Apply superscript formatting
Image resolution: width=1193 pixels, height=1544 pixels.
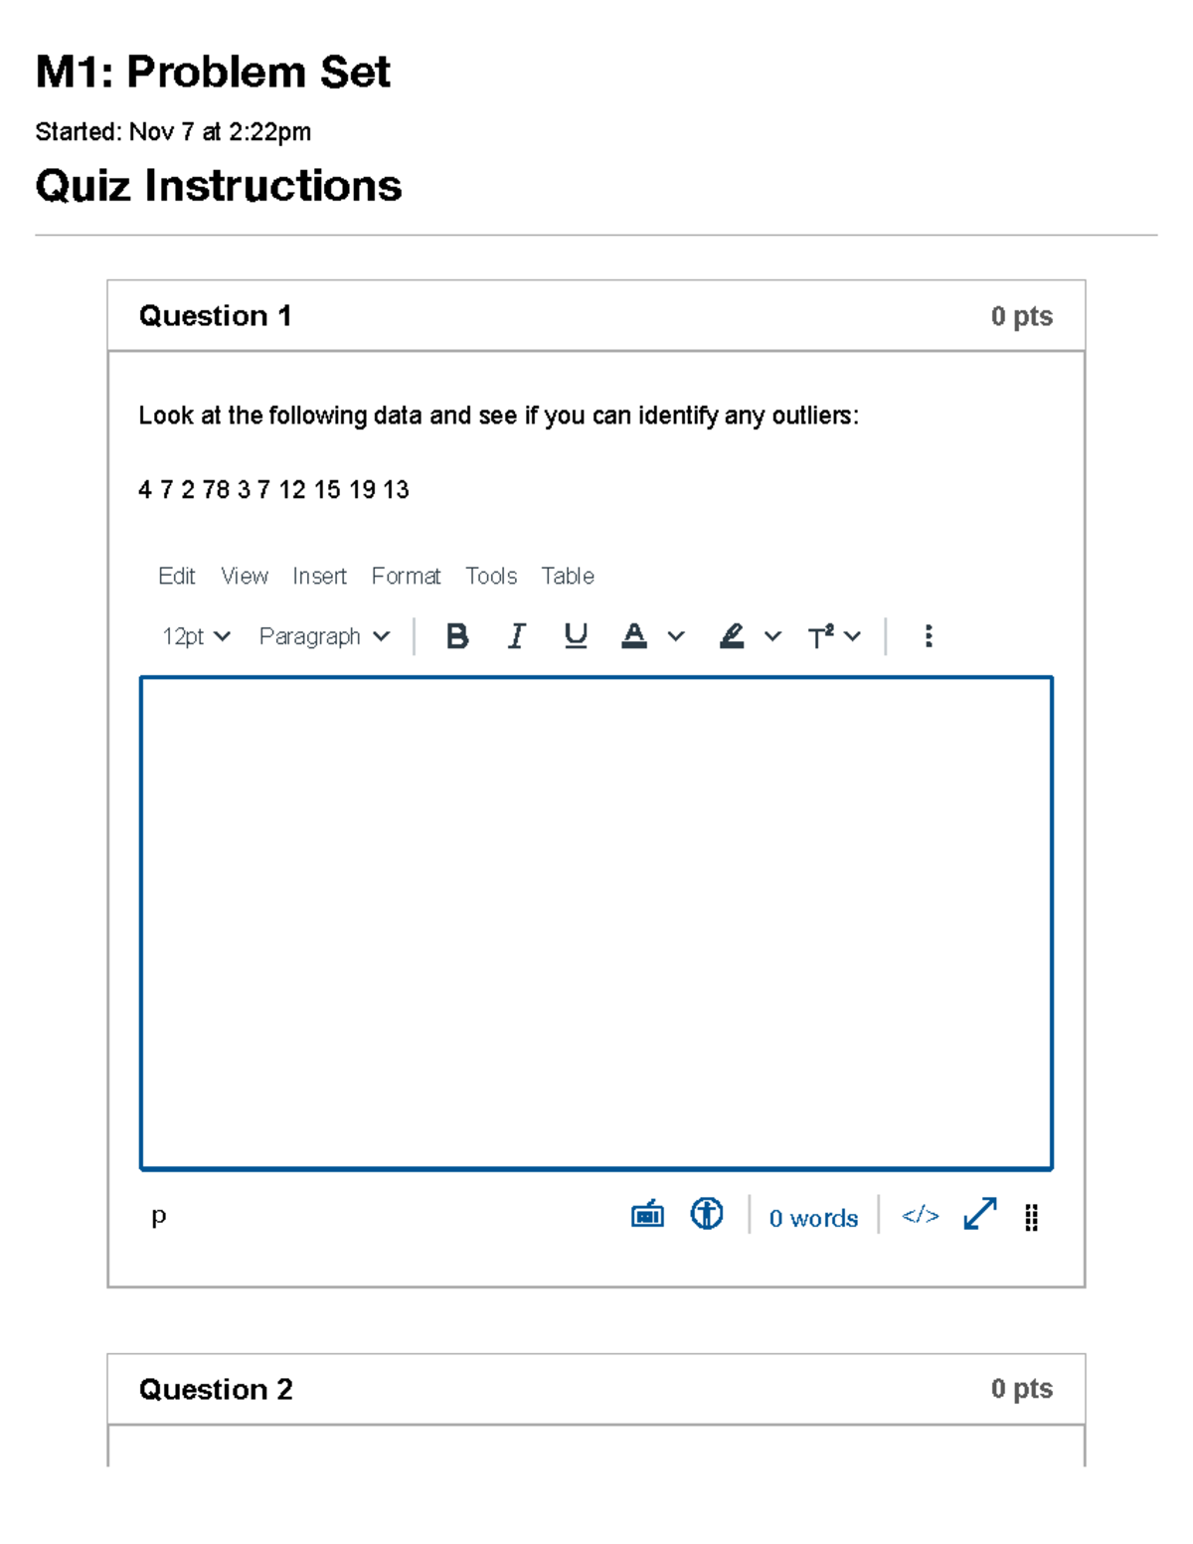coord(820,635)
